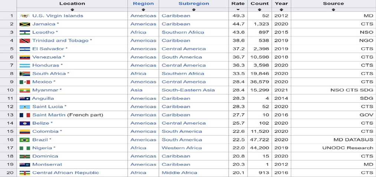Click the Colombia flag icon
The height and width of the screenshot is (177, 376).
pos(24,132)
